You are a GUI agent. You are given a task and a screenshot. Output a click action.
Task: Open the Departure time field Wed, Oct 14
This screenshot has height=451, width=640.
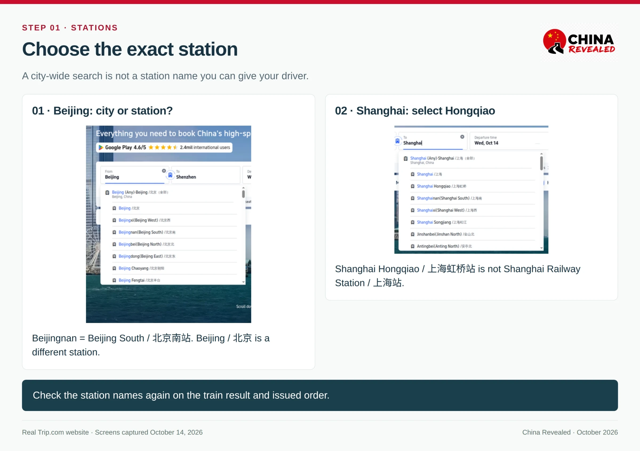point(509,141)
